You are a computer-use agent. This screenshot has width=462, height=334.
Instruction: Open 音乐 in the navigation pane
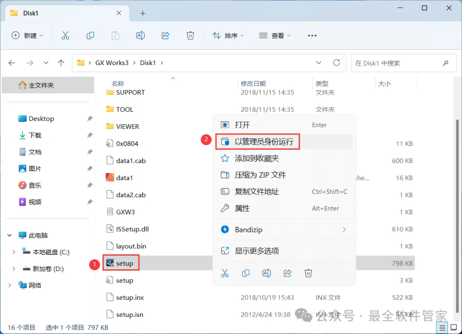pos(35,185)
